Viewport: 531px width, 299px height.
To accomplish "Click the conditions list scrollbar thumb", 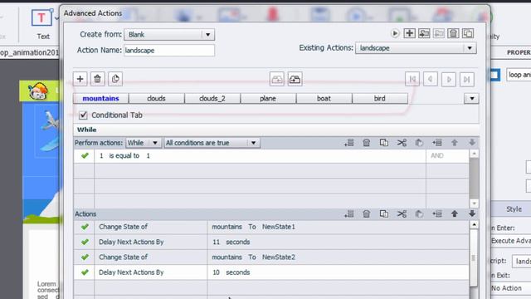I will (474, 179).
